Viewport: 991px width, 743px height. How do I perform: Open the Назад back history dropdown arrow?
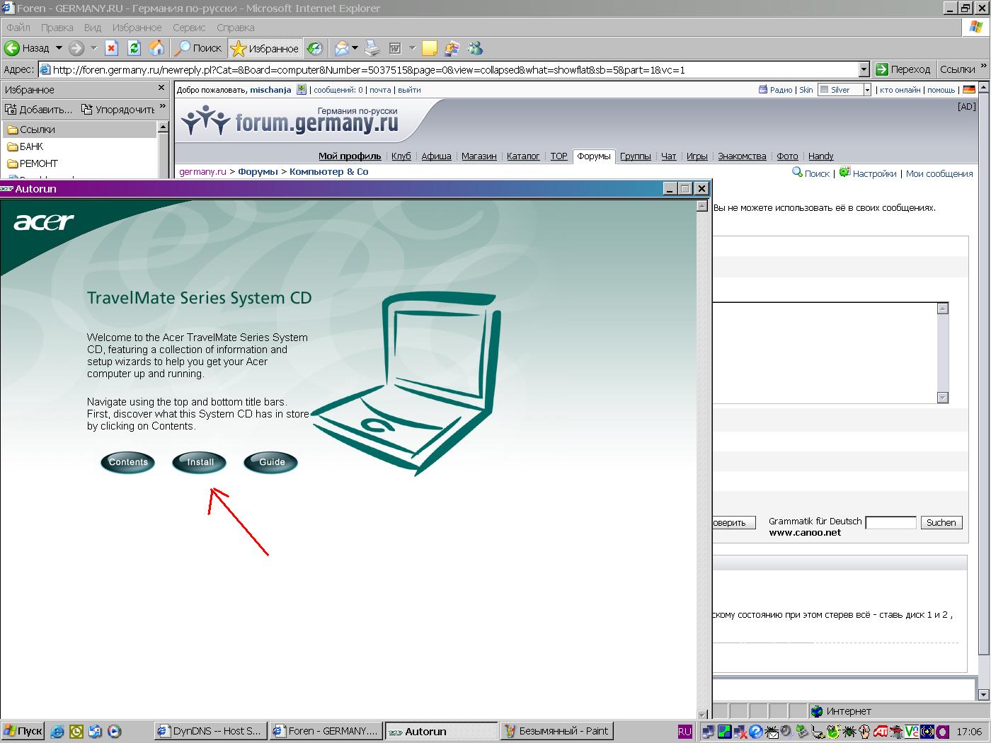point(59,48)
